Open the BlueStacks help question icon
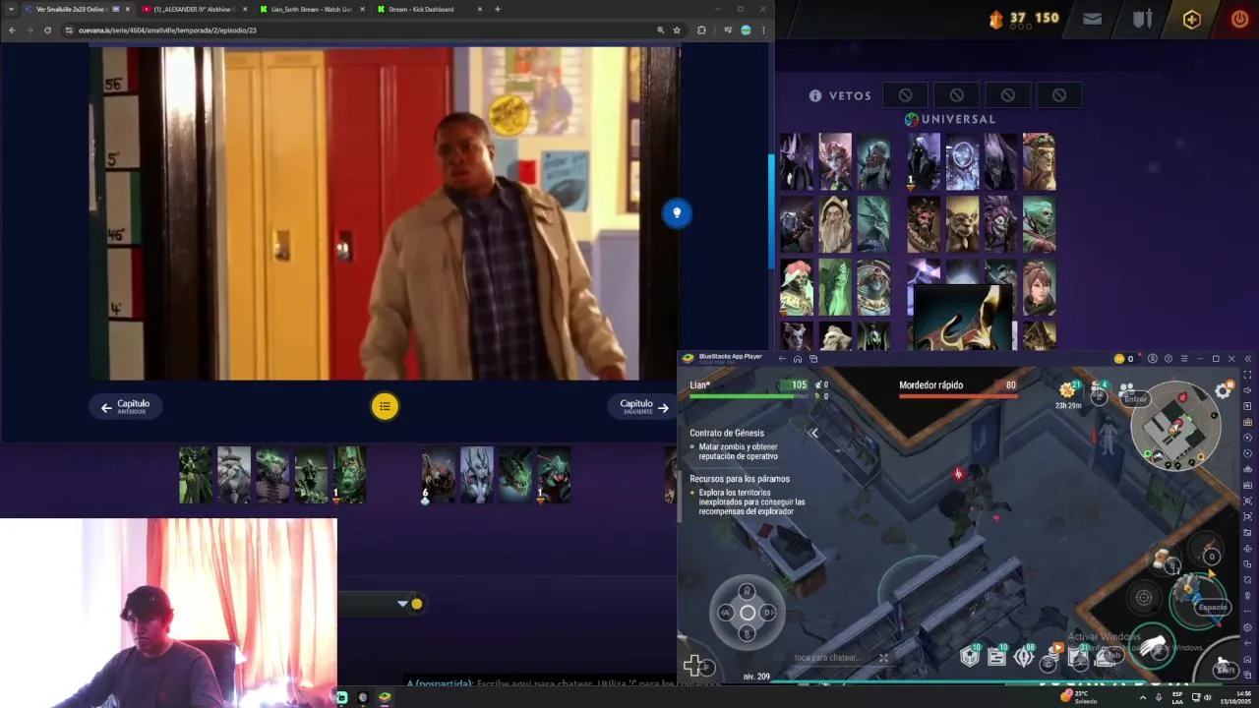This screenshot has width=1259, height=708. 1168,359
